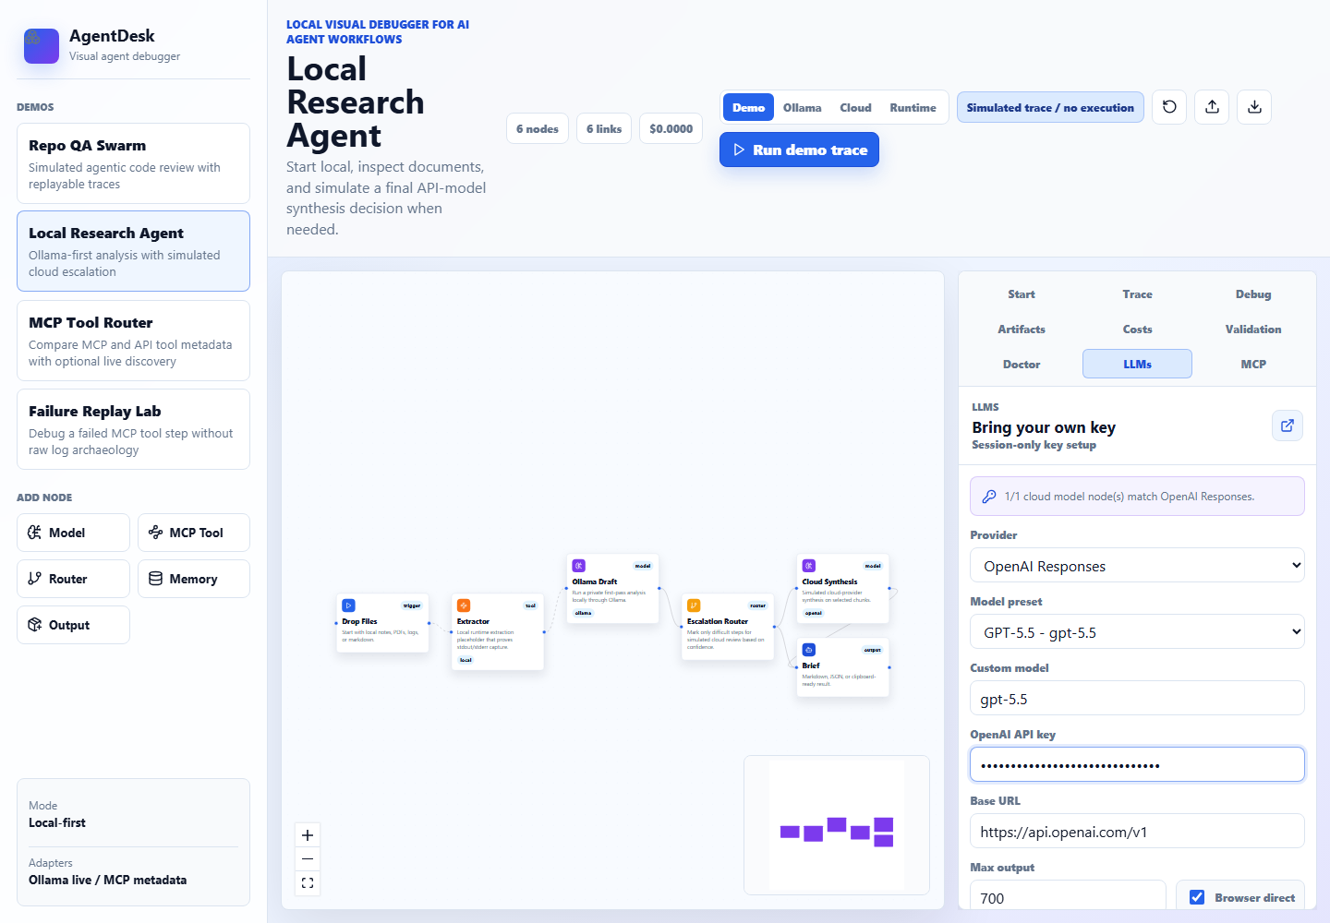Open the Start tab
This screenshot has width=1330, height=923.
click(x=1022, y=294)
